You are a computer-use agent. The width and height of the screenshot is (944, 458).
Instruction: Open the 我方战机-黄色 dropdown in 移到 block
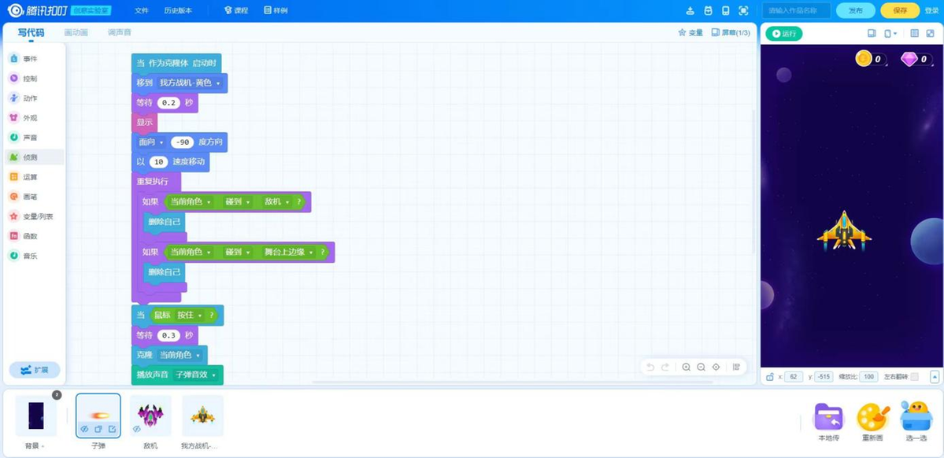coord(218,83)
